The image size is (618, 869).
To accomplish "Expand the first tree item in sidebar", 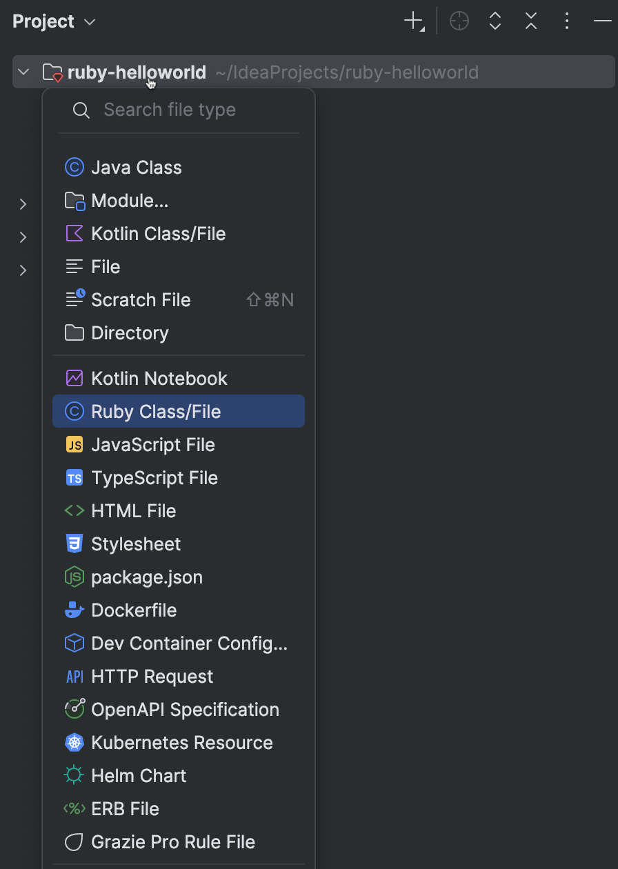I will click(23, 204).
